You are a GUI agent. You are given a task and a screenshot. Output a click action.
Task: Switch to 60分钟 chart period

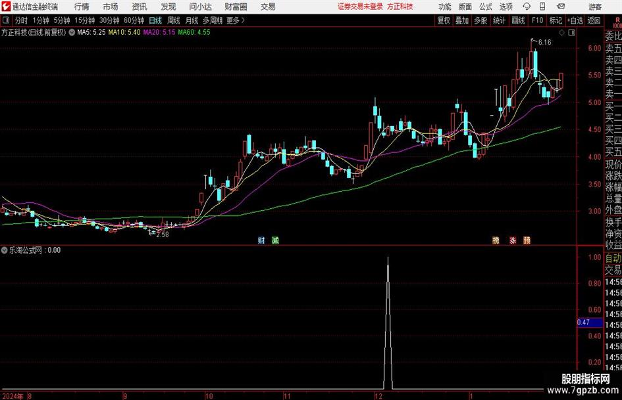[134, 20]
